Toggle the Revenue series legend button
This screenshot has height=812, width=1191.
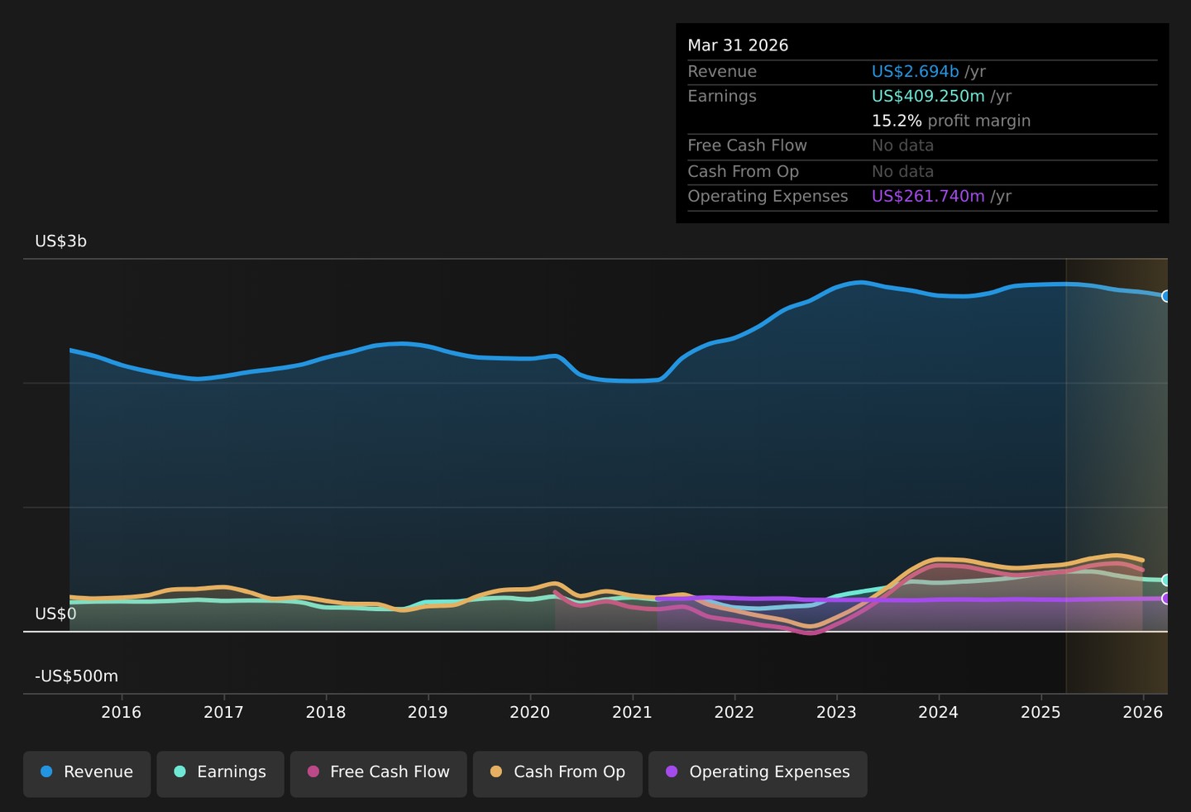click(87, 774)
